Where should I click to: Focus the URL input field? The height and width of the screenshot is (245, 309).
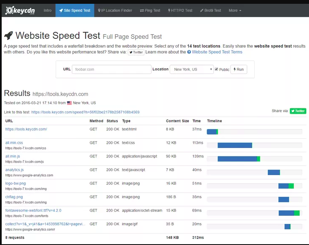point(112,69)
